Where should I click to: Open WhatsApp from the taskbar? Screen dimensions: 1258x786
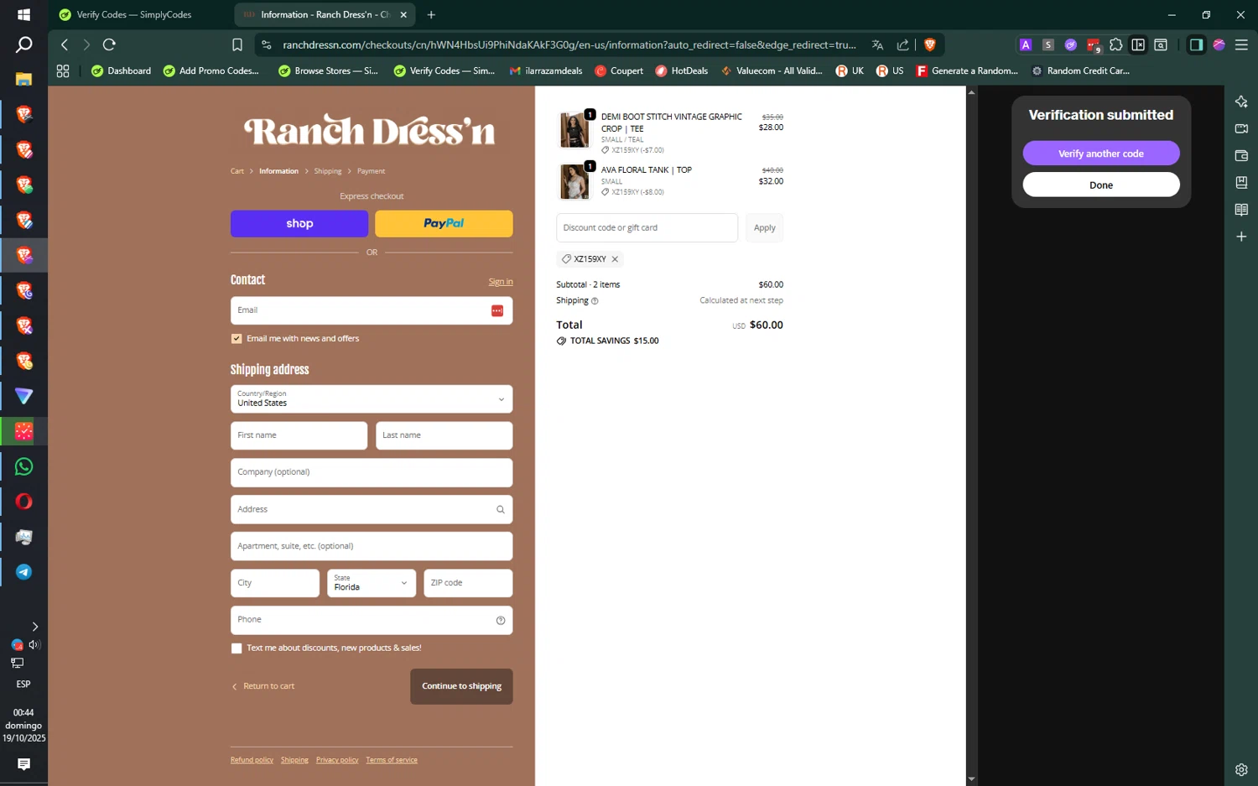pos(23,466)
